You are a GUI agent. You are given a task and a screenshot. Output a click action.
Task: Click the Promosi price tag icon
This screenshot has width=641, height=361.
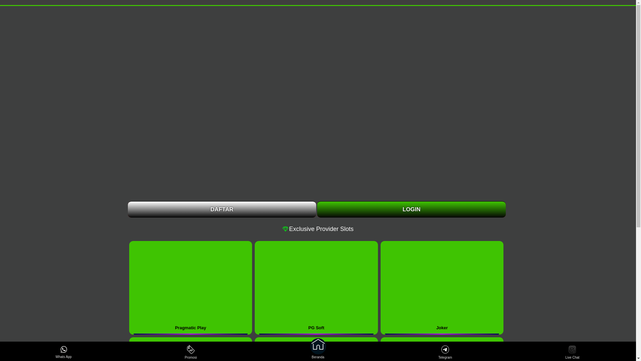pyautogui.click(x=191, y=349)
